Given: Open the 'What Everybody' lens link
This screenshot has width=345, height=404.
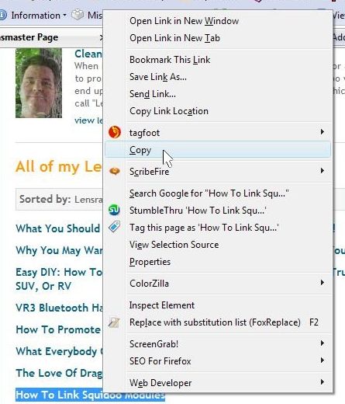Looking at the screenshot, I should click(59, 351).
